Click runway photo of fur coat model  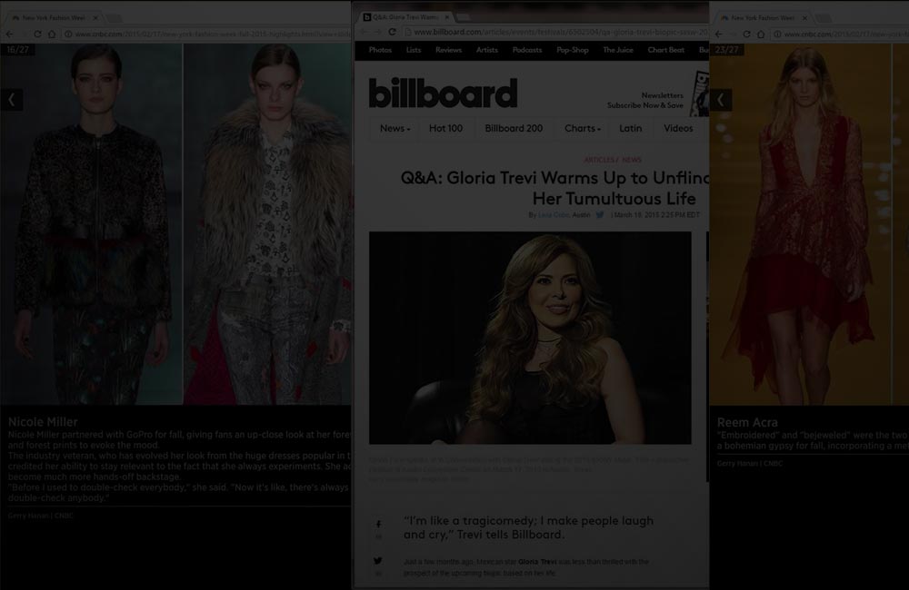[268, 224]
